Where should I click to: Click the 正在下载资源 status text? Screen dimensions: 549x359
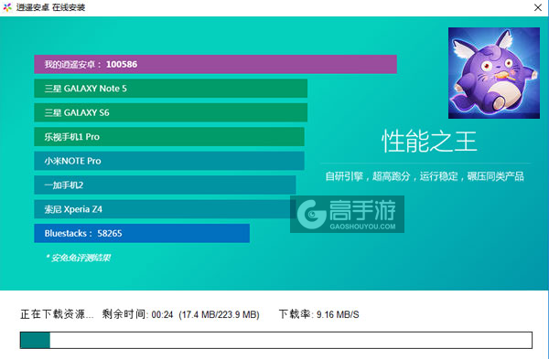pos(57,314)
